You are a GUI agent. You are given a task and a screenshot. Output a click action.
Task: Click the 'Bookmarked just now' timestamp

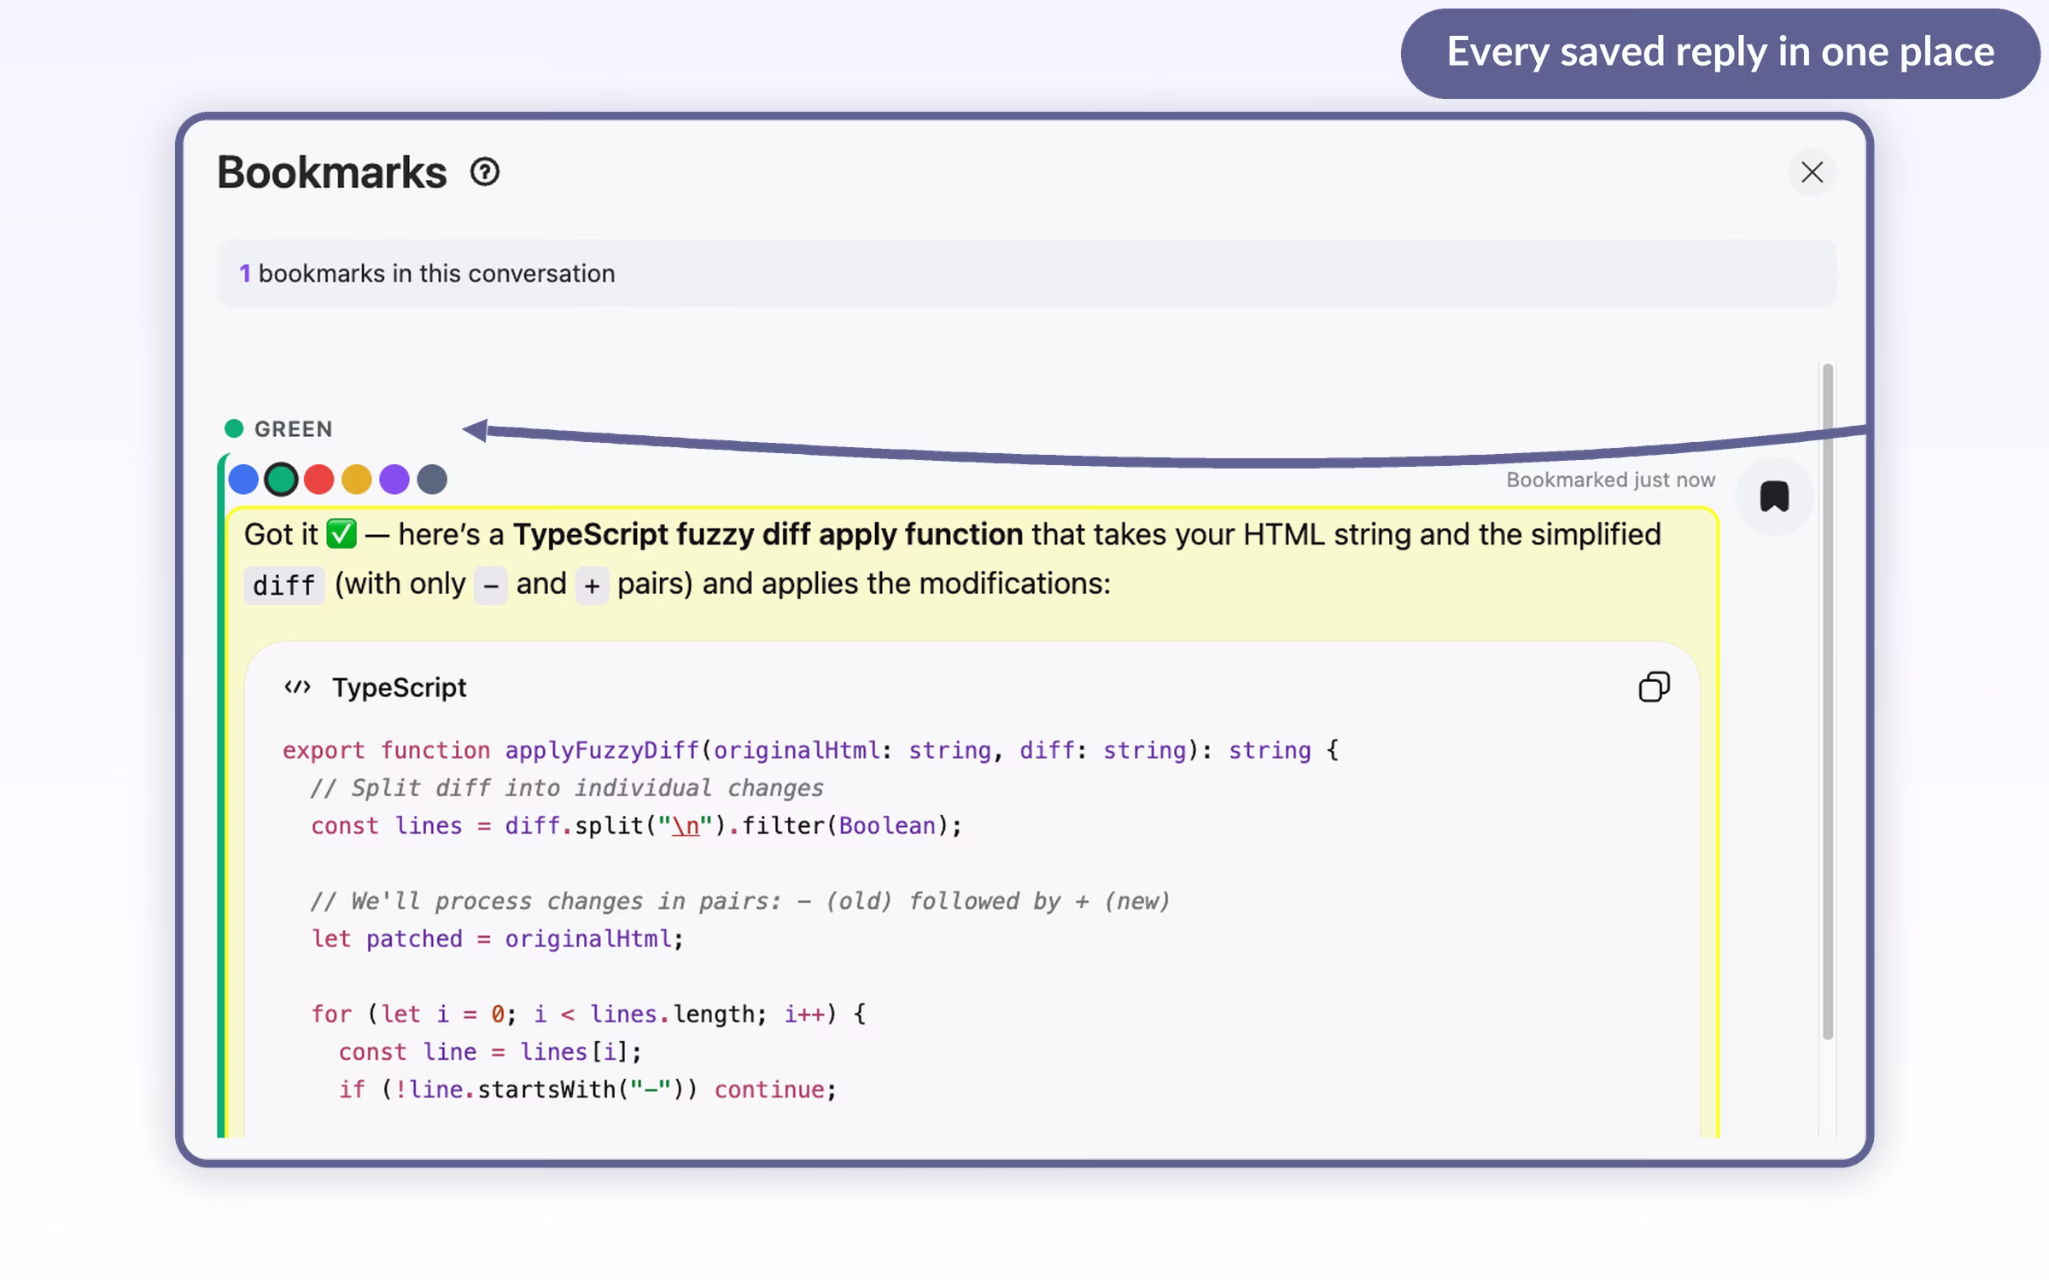(x=1610, y=480)
